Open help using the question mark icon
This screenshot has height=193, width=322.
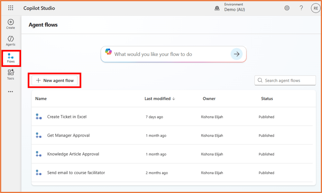[x=301, y=8]
